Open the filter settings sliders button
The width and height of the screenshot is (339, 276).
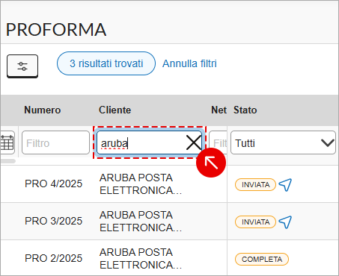[x=22, y=66]
